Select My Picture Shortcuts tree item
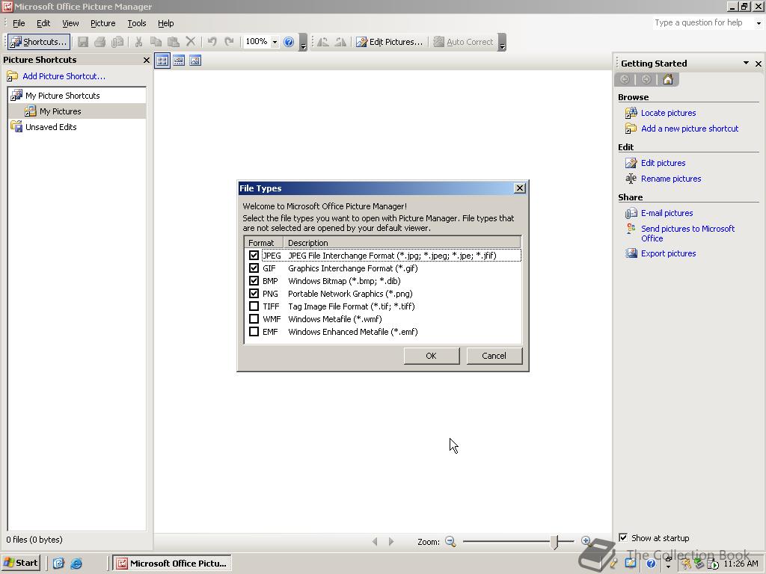Image resolution: width=766 pixels, height=574 pixels. (x=62, y=96)
